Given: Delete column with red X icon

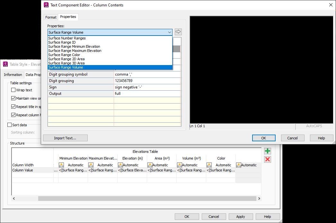Looking at the screenshot, I should [268, 159].
